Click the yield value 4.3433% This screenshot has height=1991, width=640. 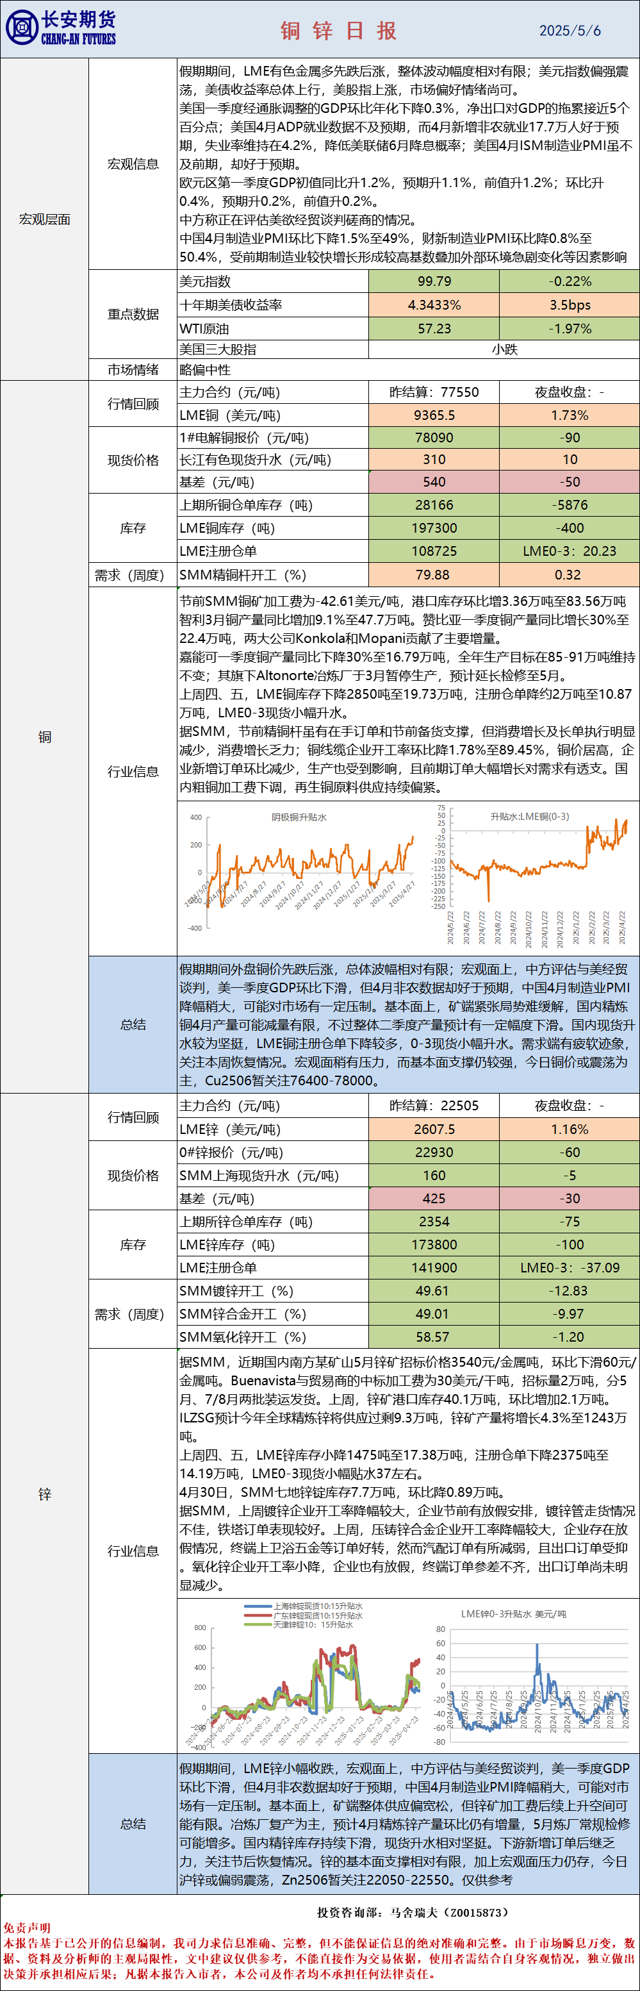click(434, 304)
